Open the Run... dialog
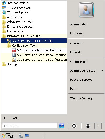The image size is (105, 139). pyautogui.click(x=74, y=89)
